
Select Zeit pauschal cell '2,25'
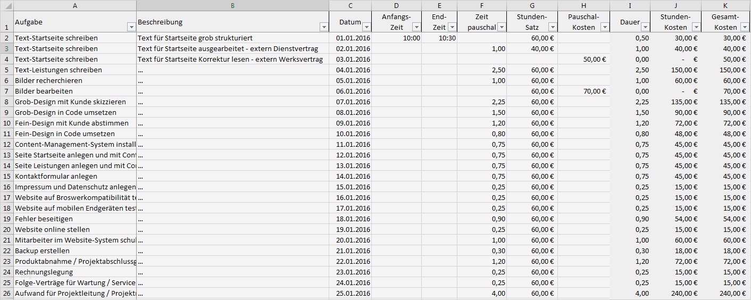pyautogui.click(x=482, y=102)
